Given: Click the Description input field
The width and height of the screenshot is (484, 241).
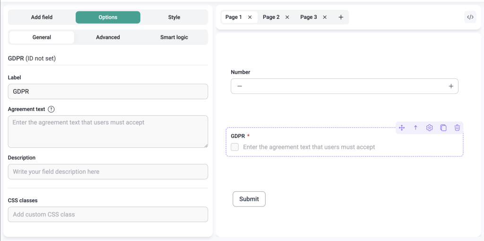Looking at the screenshot, I should point(108,172).
